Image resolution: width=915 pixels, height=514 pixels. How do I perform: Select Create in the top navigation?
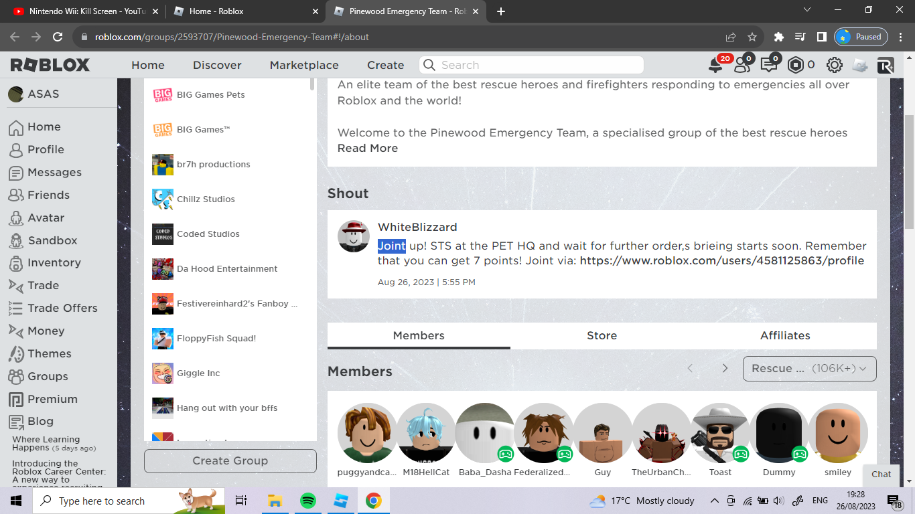[385, 65]
